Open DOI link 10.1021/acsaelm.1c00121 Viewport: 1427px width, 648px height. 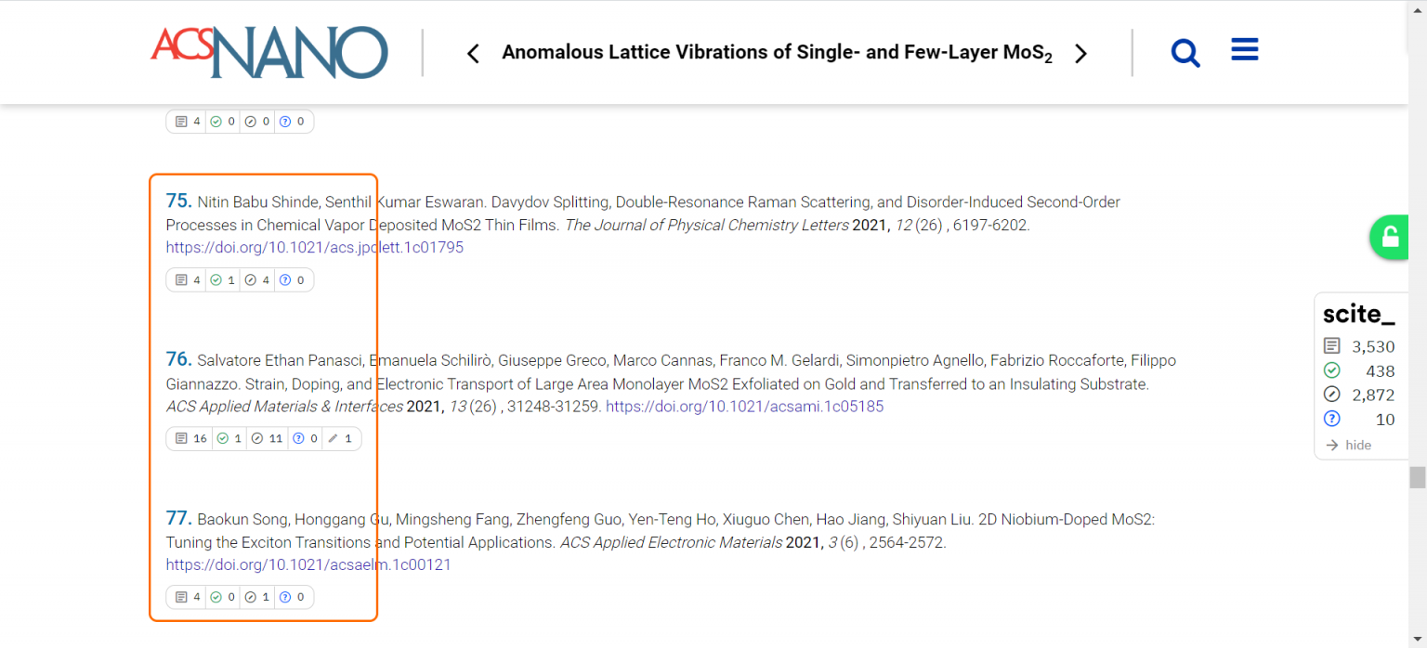click(308, 564)
